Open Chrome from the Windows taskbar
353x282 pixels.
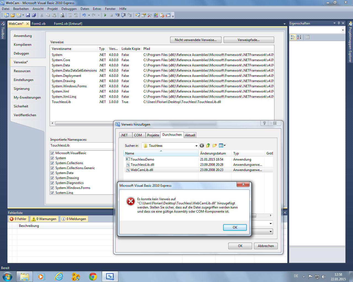click(x=93, y=276)
